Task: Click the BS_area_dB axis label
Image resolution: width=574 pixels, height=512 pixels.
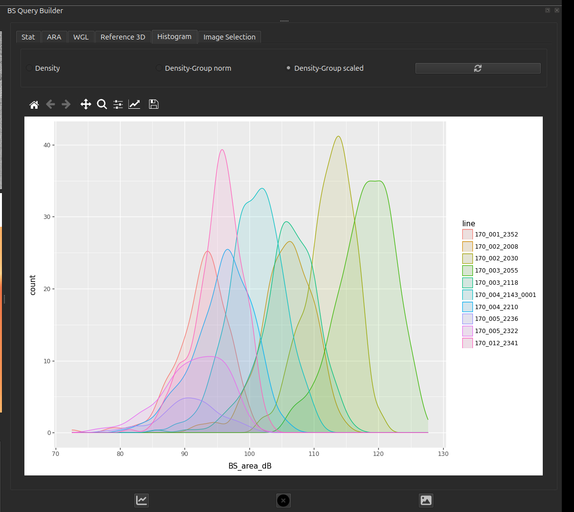Action: pyautogui.click(x=250, y=466)
